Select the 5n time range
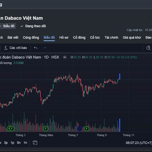Screen dimensions: 152x152 (x=19, y=143)
